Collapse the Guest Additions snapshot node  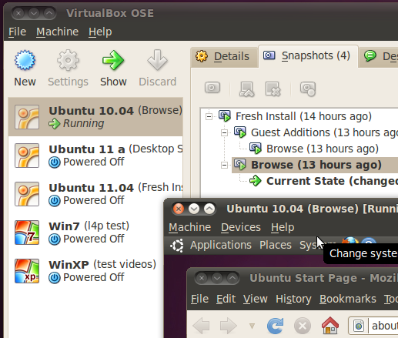(225, 132)
